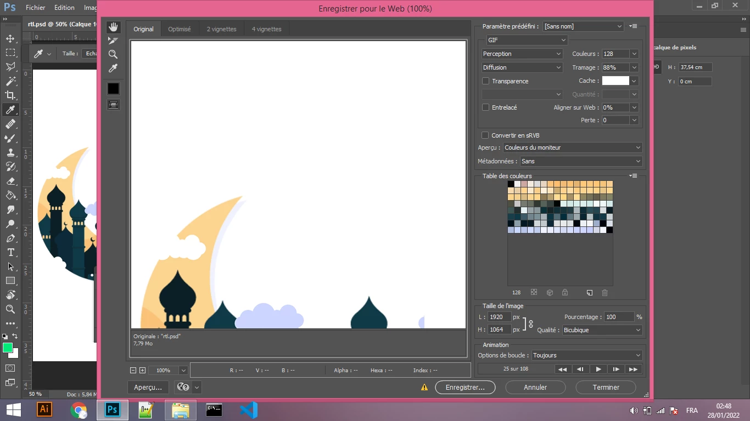This screenshot has width=750, height=421.
Task: Open the optimize menu next to preset name
Action: [633, 26]
